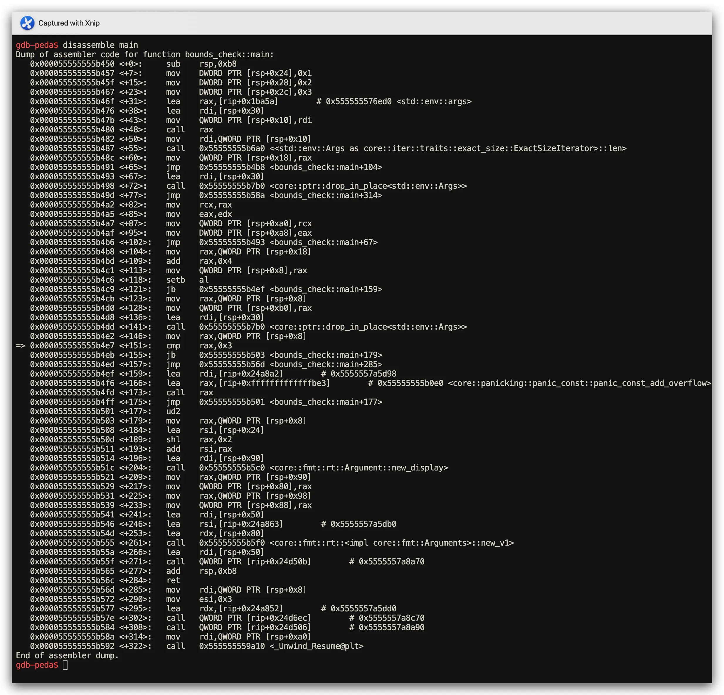Viewport: 724px width, 695px height.
Task: Click 'mov rdi,QWORD PTR [rsp+0xa0]' line
Action: coord(239,637)
